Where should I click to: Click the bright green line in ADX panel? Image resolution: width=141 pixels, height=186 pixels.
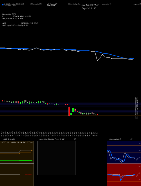point(16,160)
